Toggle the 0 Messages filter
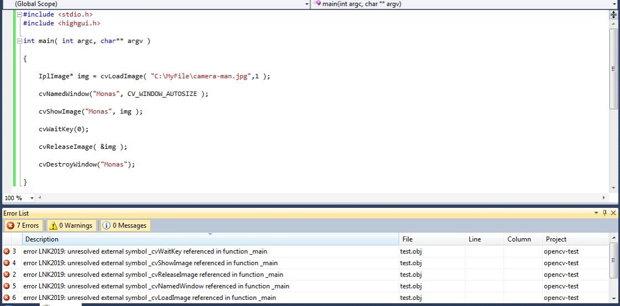Image resolution: width=620 pixels, height=306 pixels. (125, 226)
